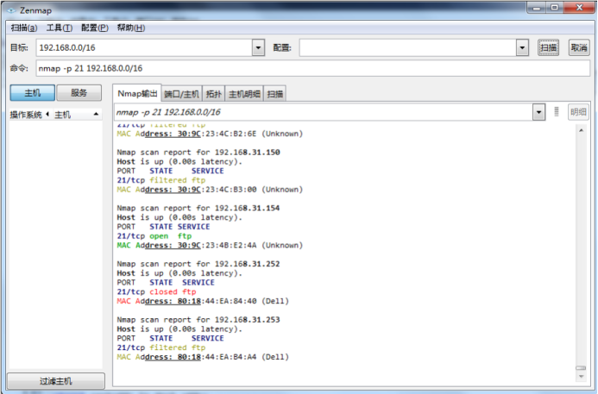The height and width of the screenshot is (394, 598).
Task: Click the output options grip icon
Action: coord(557,111)
